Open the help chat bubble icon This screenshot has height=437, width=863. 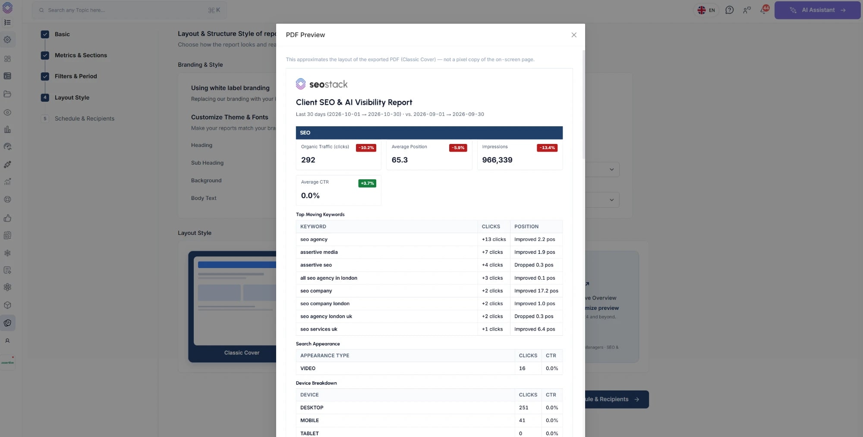tap(729, 10)
